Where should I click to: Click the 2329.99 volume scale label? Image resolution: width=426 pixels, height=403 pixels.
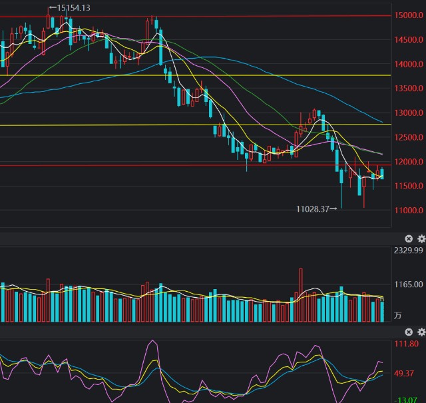pyautogui.click(x=408, y=250)
